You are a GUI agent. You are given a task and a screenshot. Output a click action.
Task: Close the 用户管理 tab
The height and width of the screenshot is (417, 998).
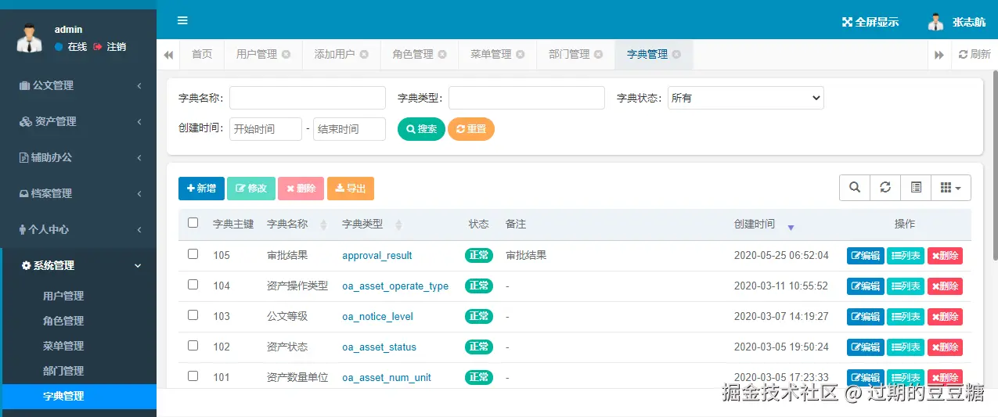pos(286,55)
